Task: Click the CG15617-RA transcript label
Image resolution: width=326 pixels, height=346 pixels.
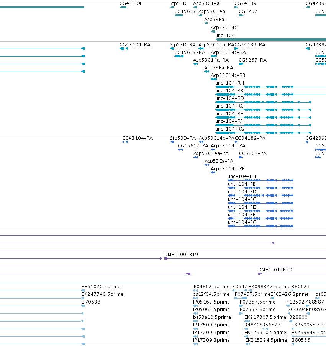Action: (190, 52)
